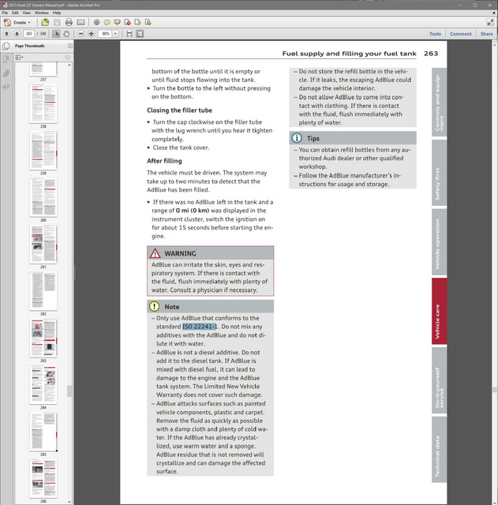Click the zoom percentage field
This screenshot has height=505, width=498.
coord(105,33)
